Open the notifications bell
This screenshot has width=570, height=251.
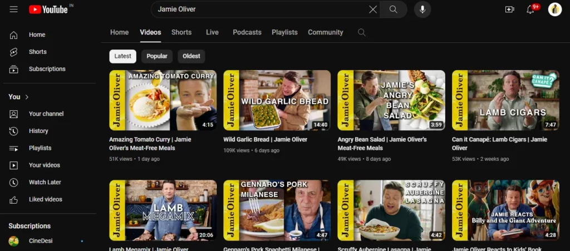coord(530,9)
